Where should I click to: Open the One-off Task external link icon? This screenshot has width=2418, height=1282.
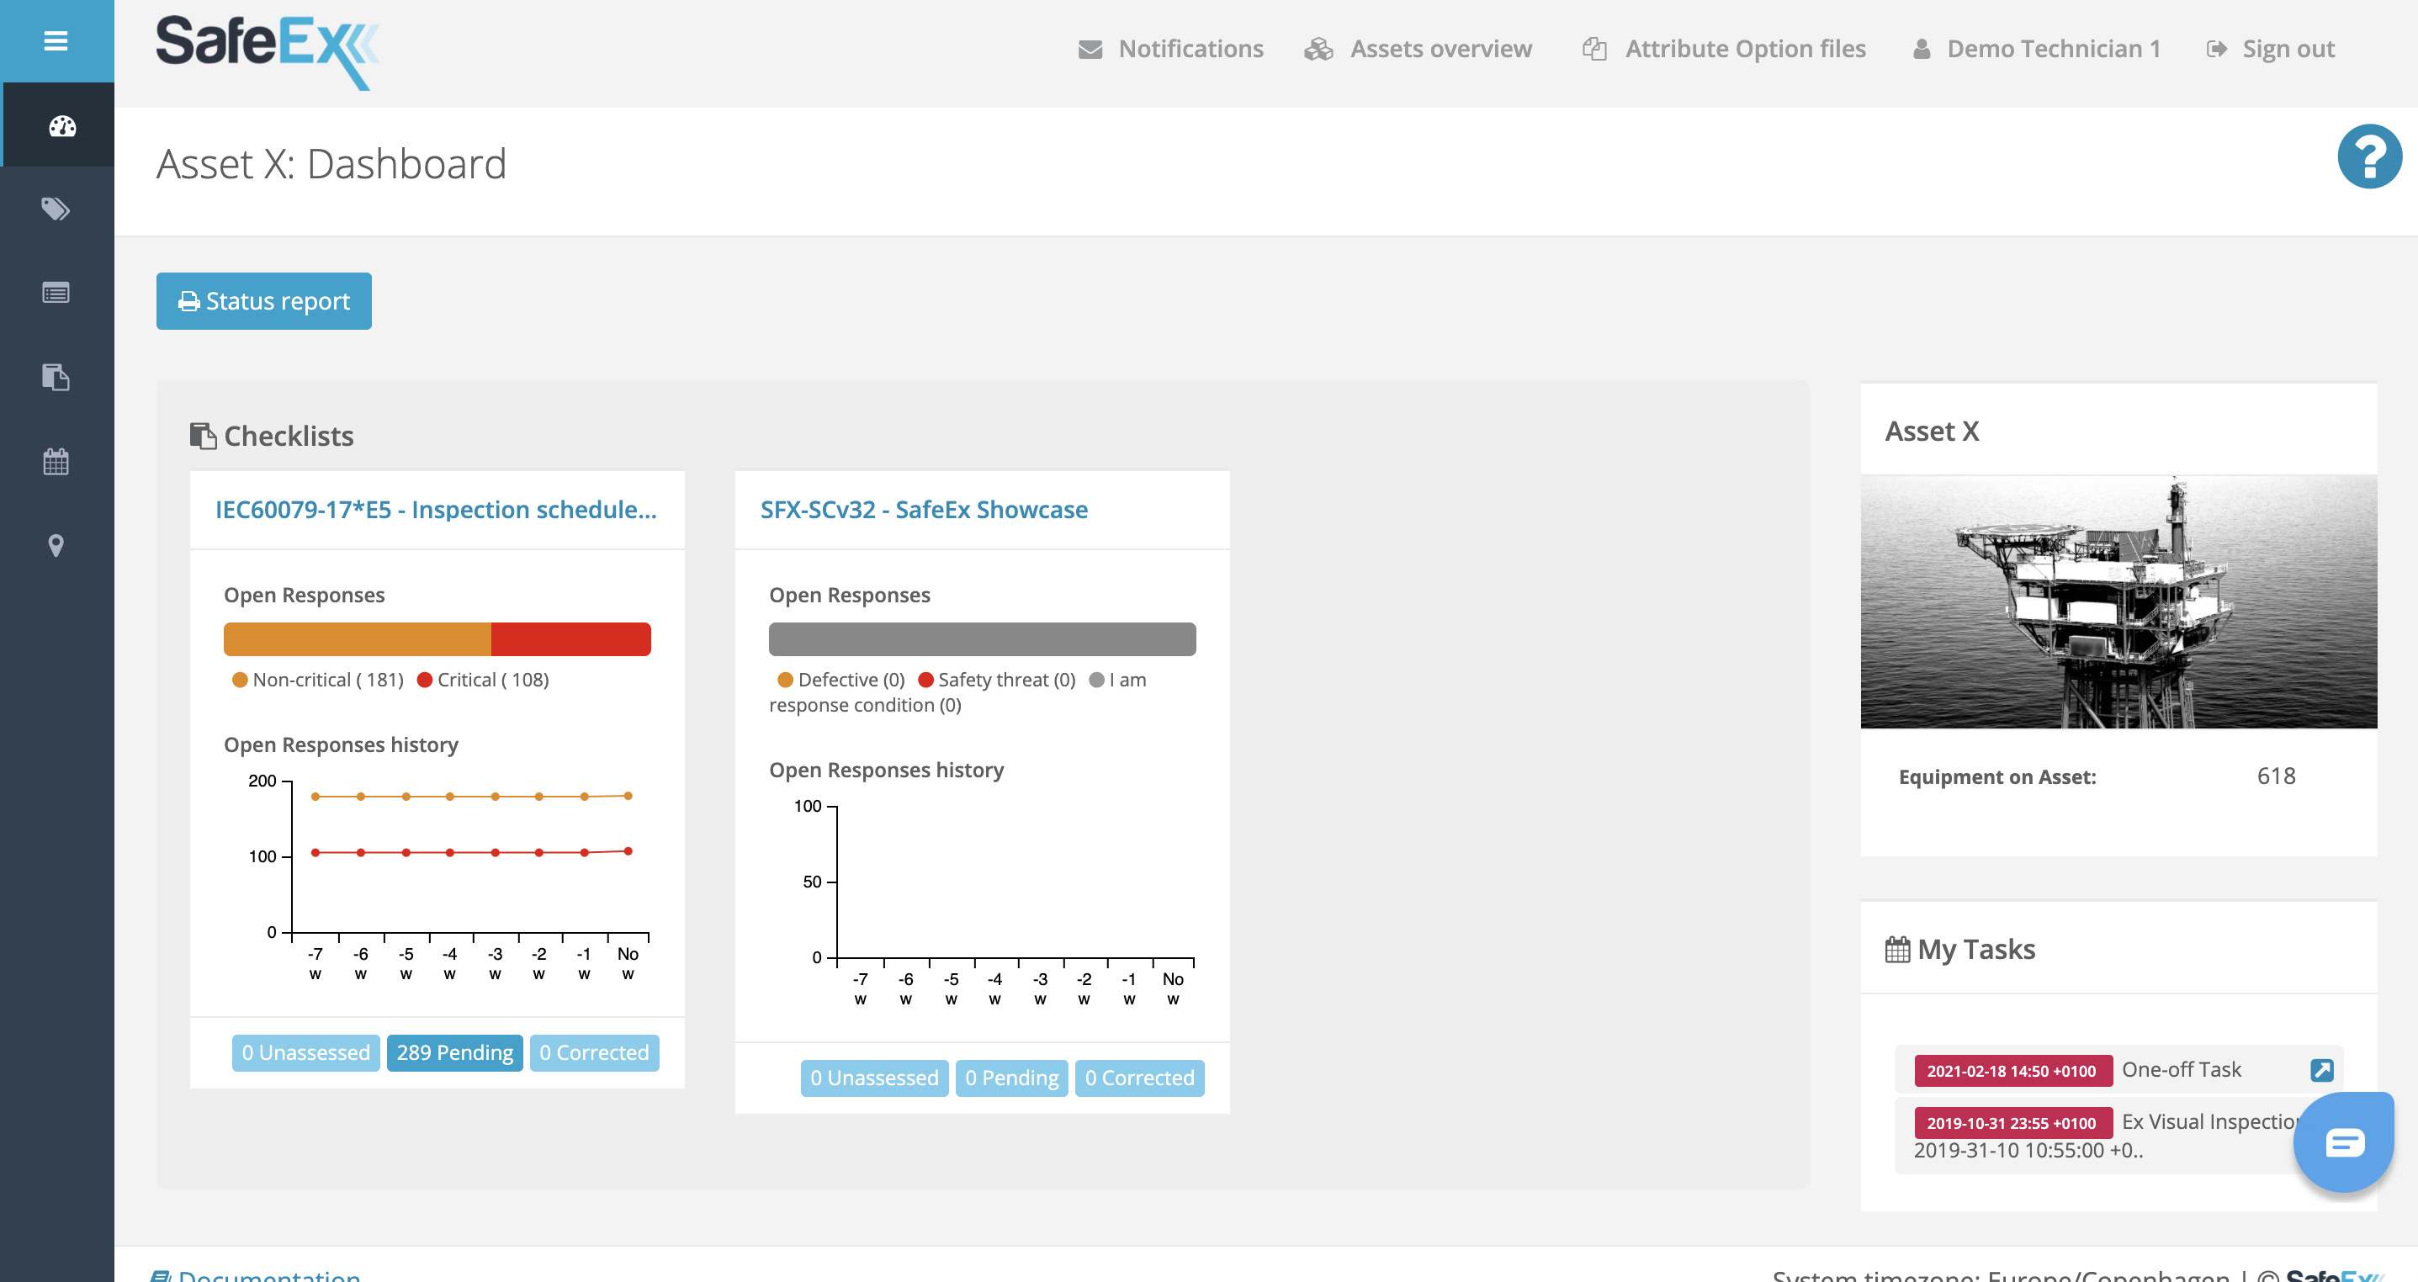pos(2321,1070)
